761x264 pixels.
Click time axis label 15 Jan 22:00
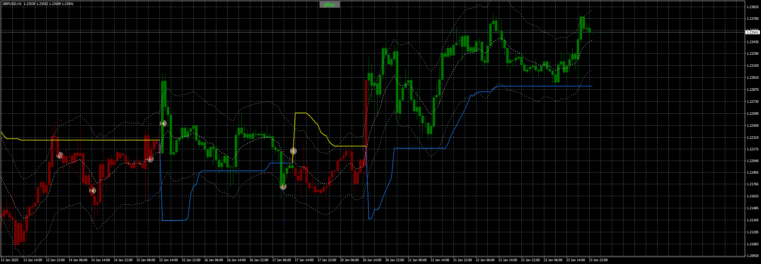(x=191, y=260)
